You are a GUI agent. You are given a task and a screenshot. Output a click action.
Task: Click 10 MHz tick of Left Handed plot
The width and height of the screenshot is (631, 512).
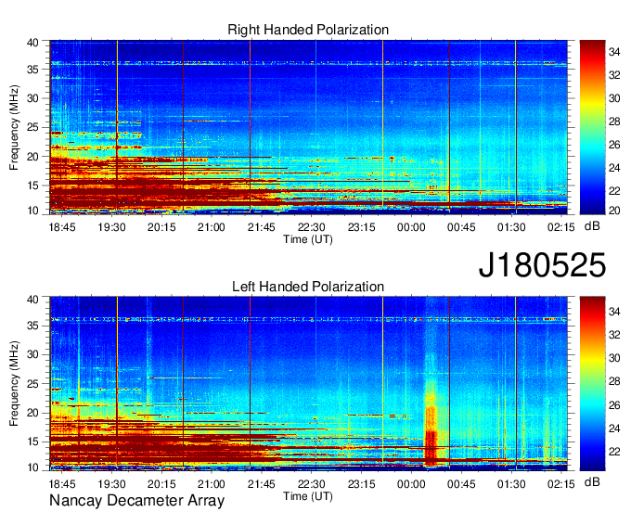click(x=33, y=467)
